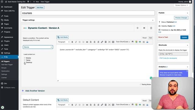This screenshot has height=110, width=195.
Task: Refresh the Analytics panel
Action: pos(167,67)
